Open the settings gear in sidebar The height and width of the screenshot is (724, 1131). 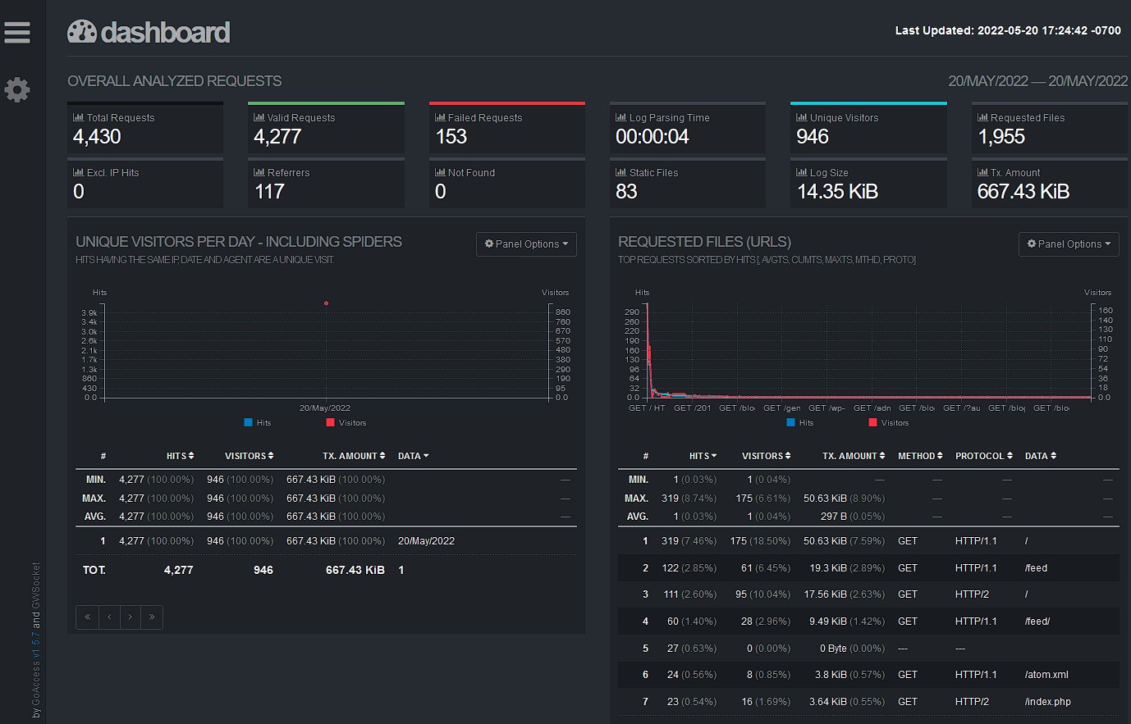(x=17, y=89)
